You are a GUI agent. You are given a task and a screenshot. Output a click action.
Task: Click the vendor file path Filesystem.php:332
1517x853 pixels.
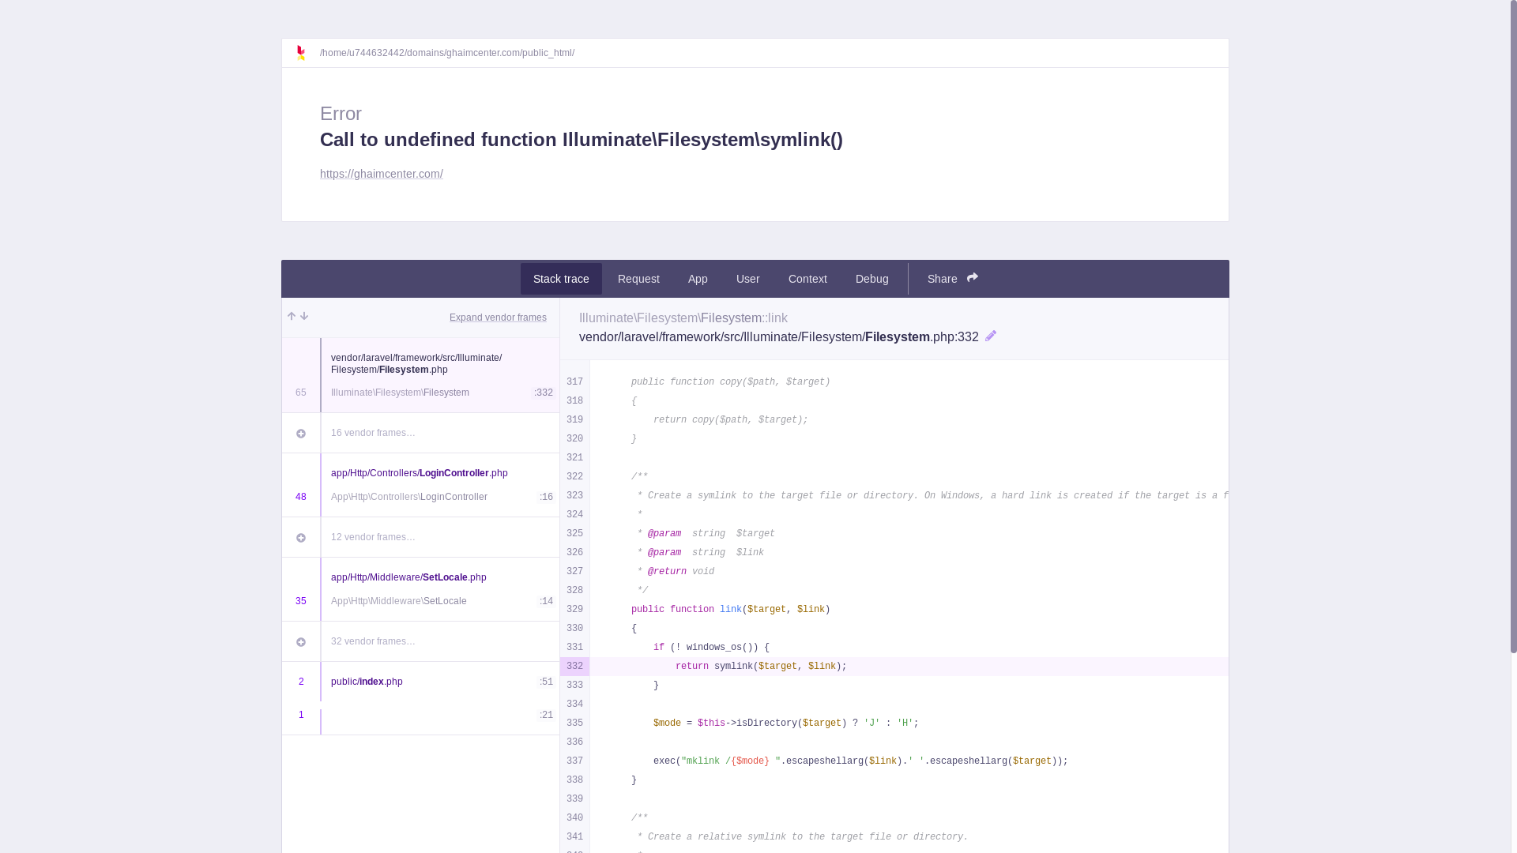[779, 337]
